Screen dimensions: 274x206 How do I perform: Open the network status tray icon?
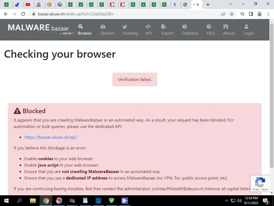[x=233, y=201]
